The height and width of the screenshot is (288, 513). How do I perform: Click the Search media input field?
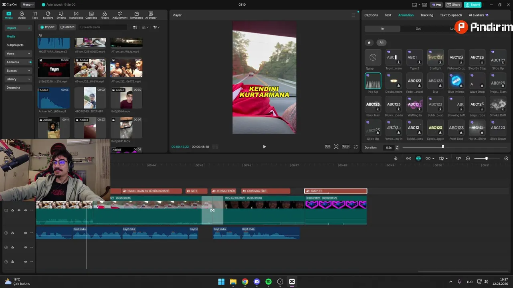click(102, 27)
